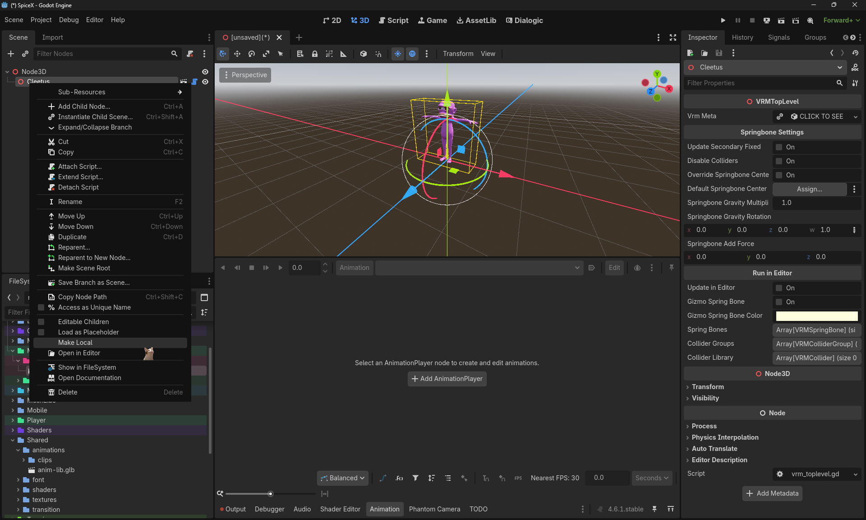Toggle onion skinning icon

(x=637, y=268)
